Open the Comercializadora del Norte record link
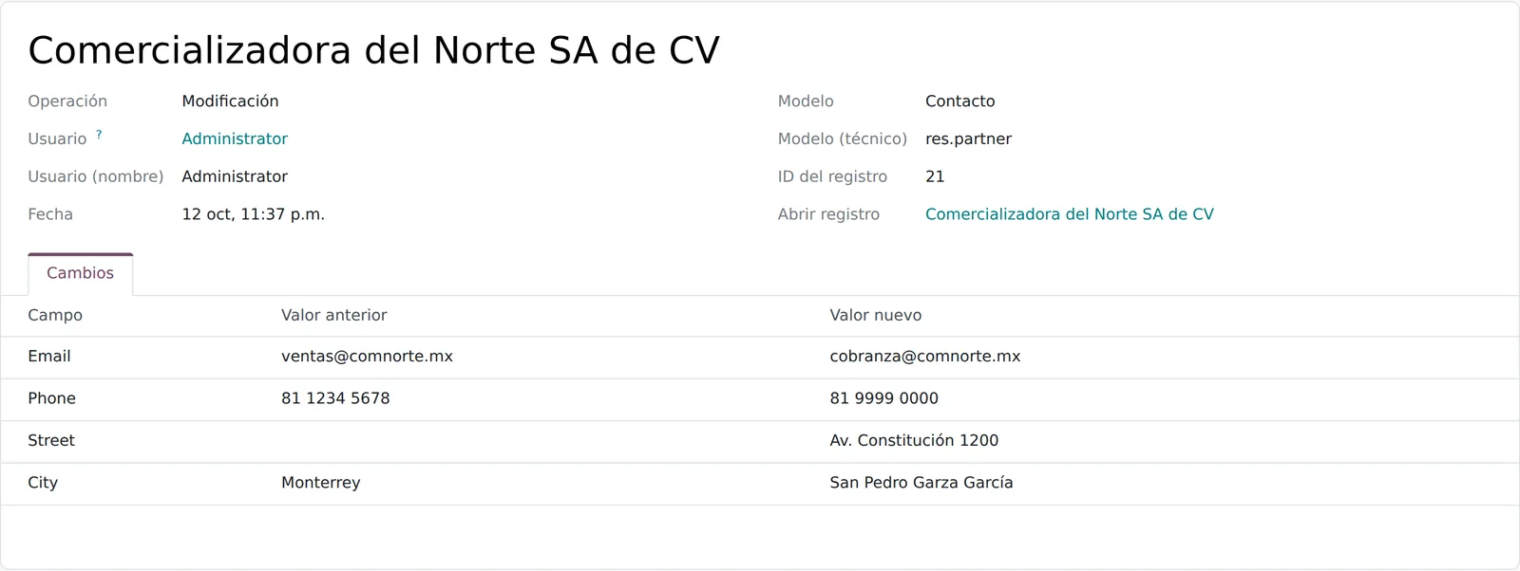 [x=1070, y=214]
